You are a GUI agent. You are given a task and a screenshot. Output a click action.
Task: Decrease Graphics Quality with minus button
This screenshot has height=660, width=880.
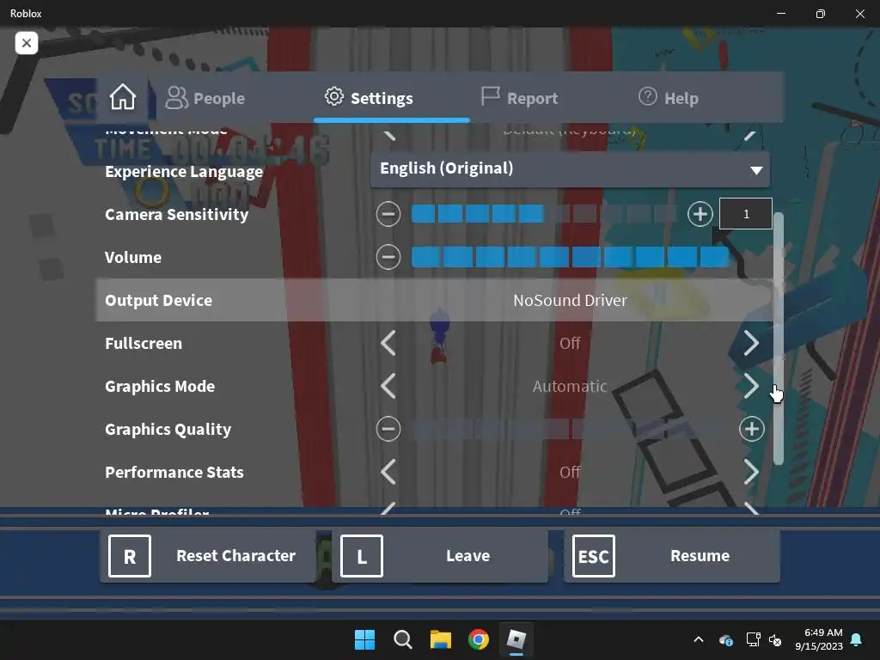388,430
